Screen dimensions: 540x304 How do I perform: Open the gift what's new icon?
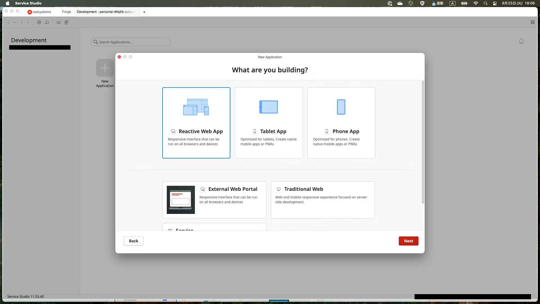(x=66, y=22)
